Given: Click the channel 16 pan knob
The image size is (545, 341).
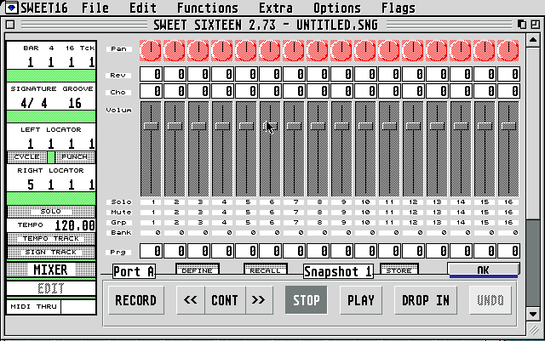Looking at the screenshot, I should pos(508,50).
